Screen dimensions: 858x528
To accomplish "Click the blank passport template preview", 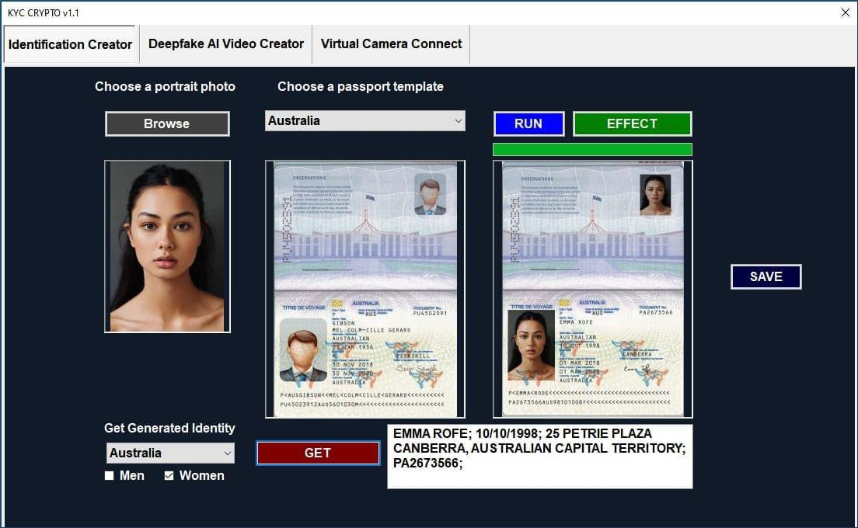I will [365, 289].
